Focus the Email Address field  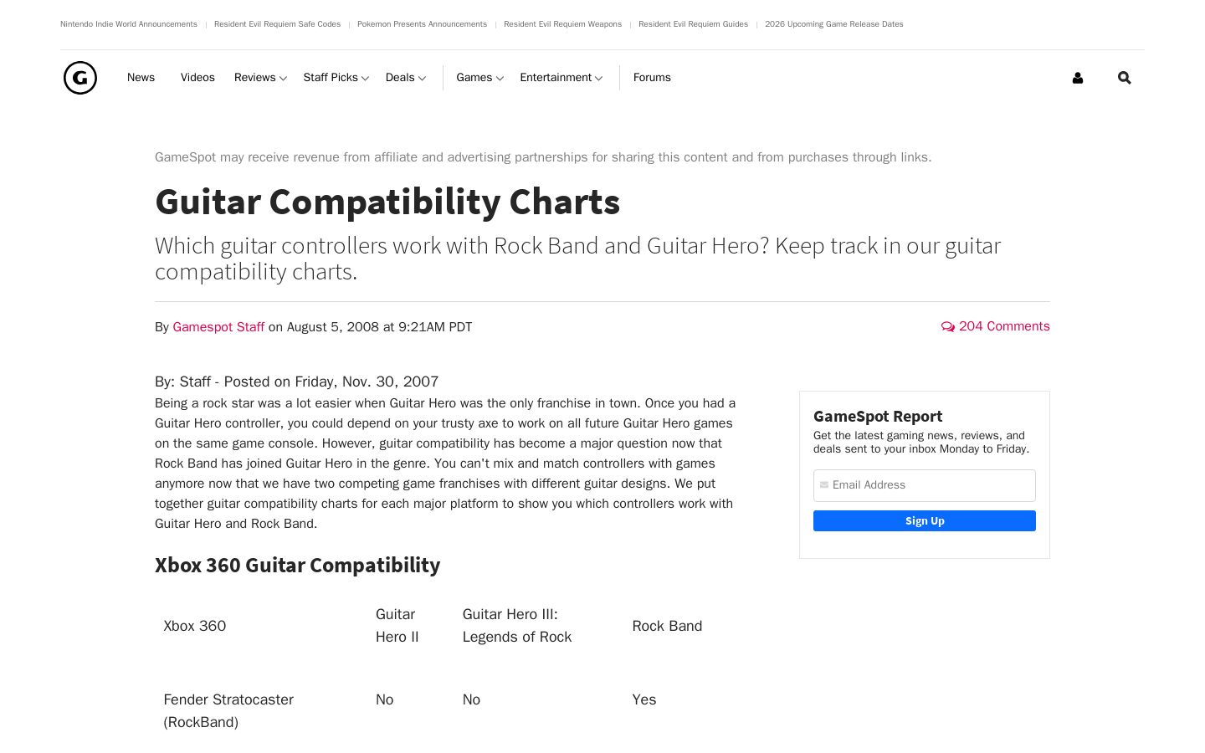tap(925, 485)
